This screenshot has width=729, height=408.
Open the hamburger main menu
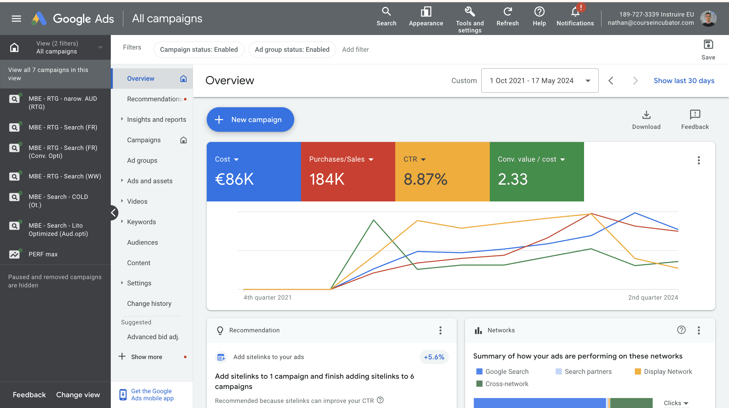[16, 19]
